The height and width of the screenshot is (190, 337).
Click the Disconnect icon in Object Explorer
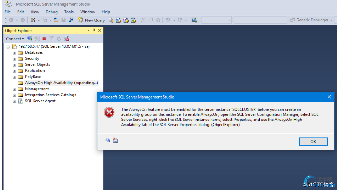coord(37,39)
